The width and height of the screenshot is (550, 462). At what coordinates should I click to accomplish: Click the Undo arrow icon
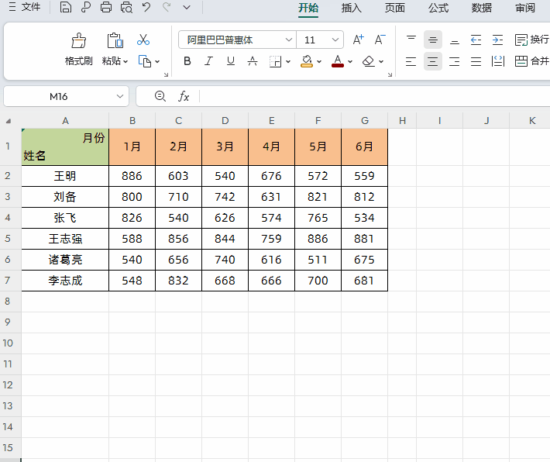coord(146,8)
